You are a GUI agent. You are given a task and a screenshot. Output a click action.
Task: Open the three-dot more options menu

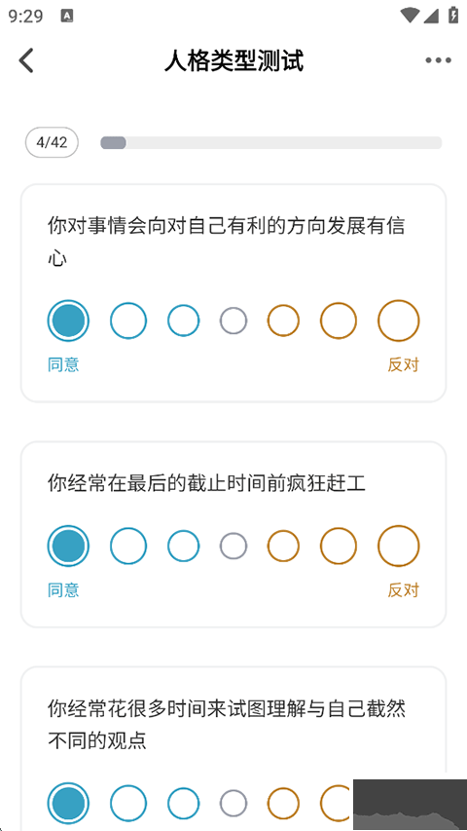[439, 60]
